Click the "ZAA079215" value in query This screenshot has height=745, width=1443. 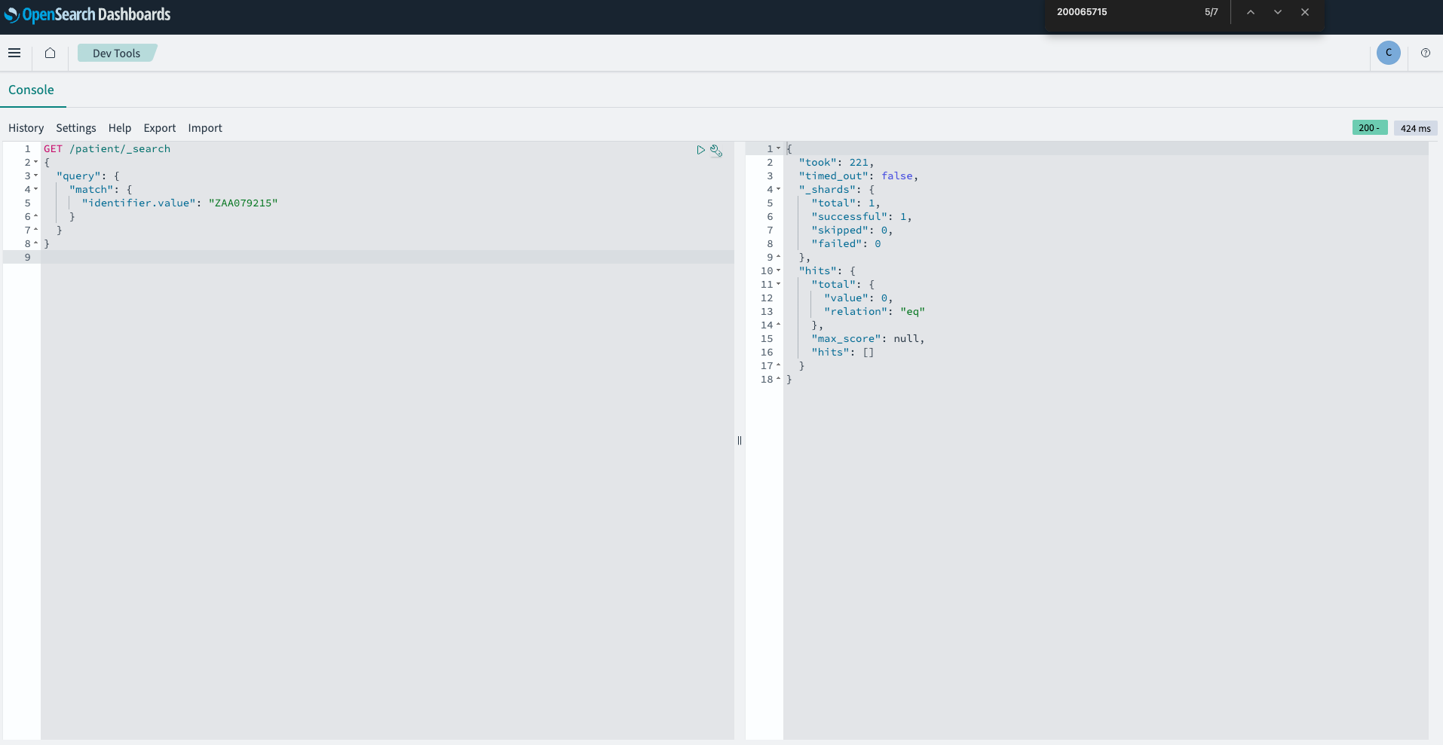[243, 203]
